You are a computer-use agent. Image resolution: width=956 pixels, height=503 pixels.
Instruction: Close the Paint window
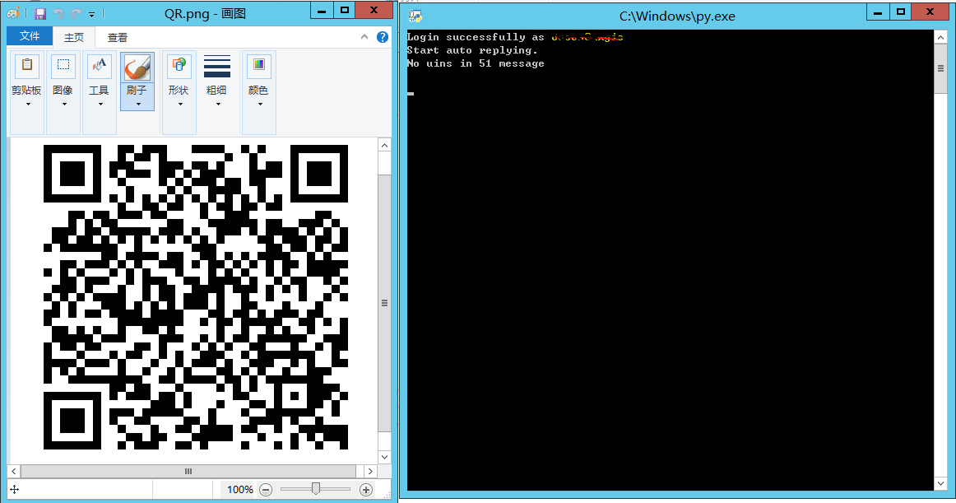(374, 11)
